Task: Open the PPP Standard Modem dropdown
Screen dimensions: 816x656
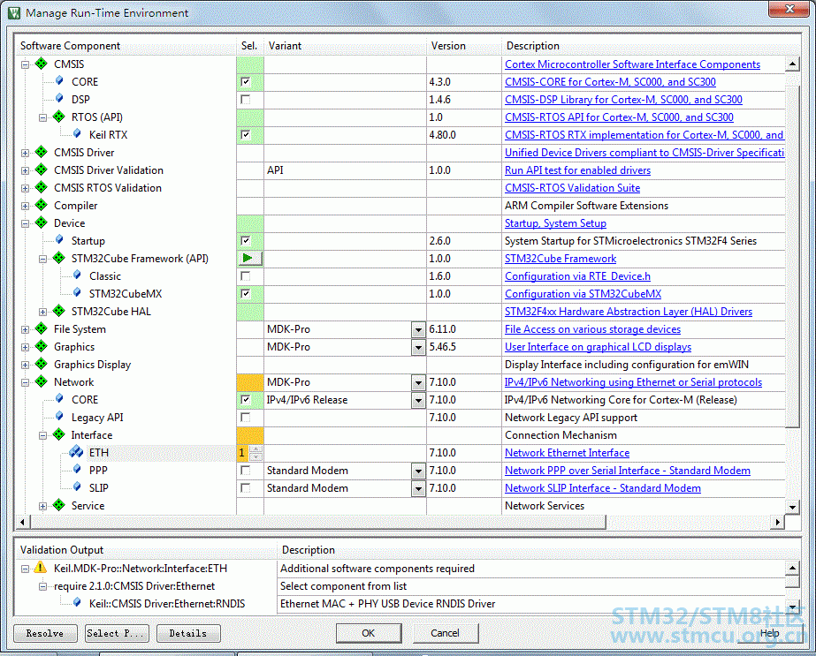Action: [x=418, y=471]
